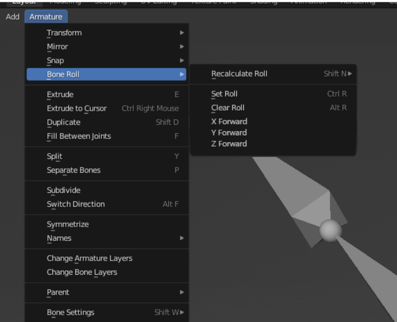Select Extrude to Cursor

[106, 108]
